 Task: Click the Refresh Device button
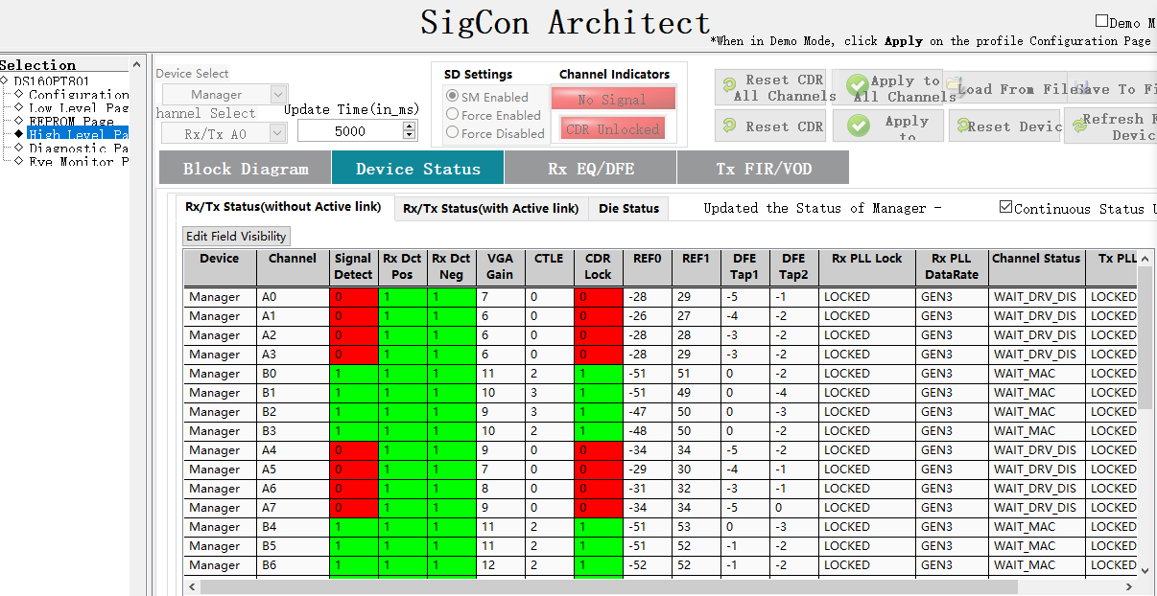point(1112,126)
